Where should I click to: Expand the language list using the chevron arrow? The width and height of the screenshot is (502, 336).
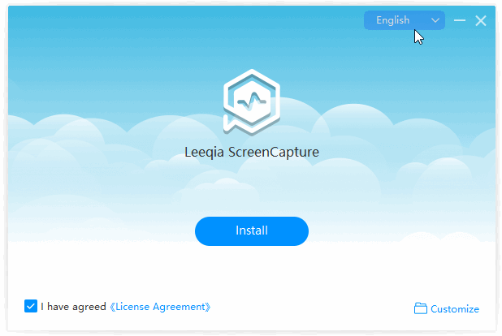click(435, 20)
